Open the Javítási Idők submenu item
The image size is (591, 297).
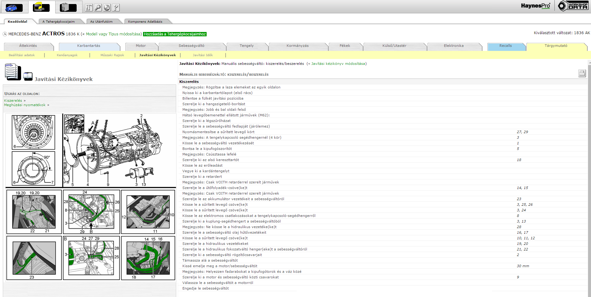(x=203, y=55)
